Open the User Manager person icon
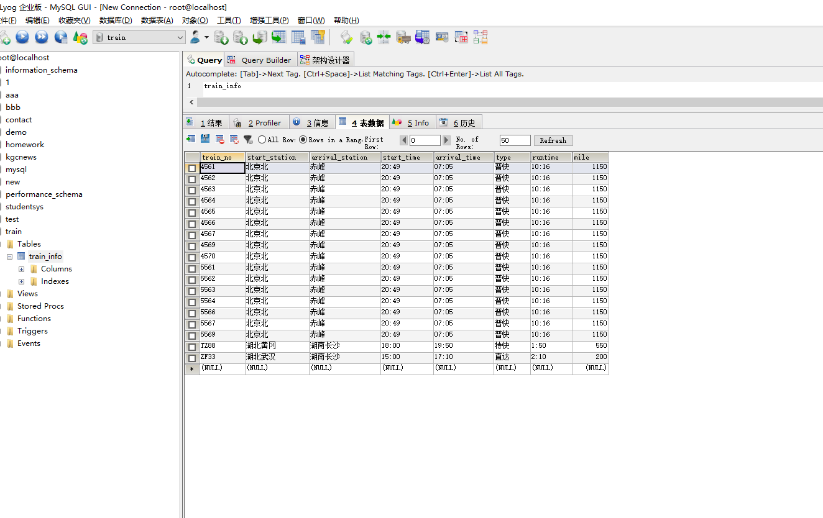Image resolution: width=823 pixels, height=518 pixels. (196, 37)
